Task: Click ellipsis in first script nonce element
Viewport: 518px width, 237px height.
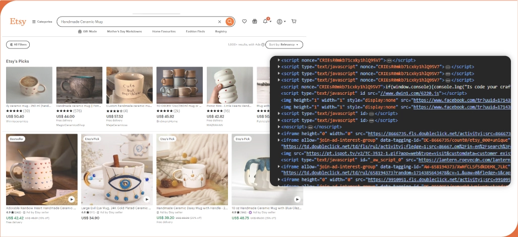Action: coord(389,61)
